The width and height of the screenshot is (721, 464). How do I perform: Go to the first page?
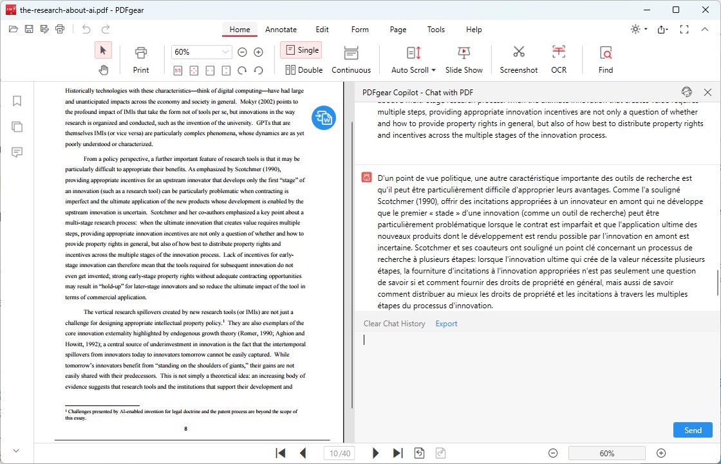[x=280, y=453]
